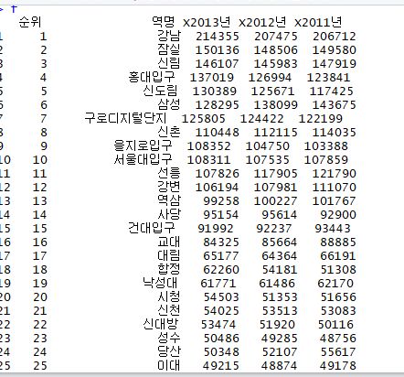
Task: Select station name 대림
Action: pos(169,255)
